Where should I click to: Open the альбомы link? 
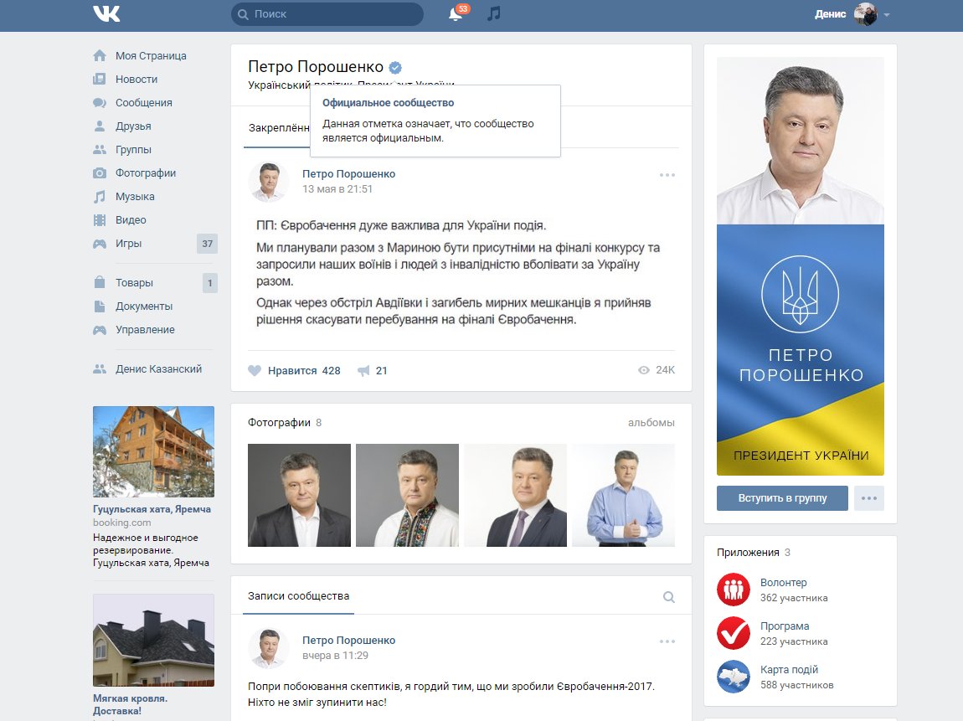(651, 423)
